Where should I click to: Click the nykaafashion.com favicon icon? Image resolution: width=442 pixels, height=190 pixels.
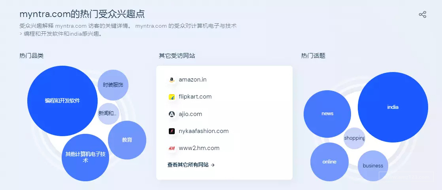tap(172, 131)
